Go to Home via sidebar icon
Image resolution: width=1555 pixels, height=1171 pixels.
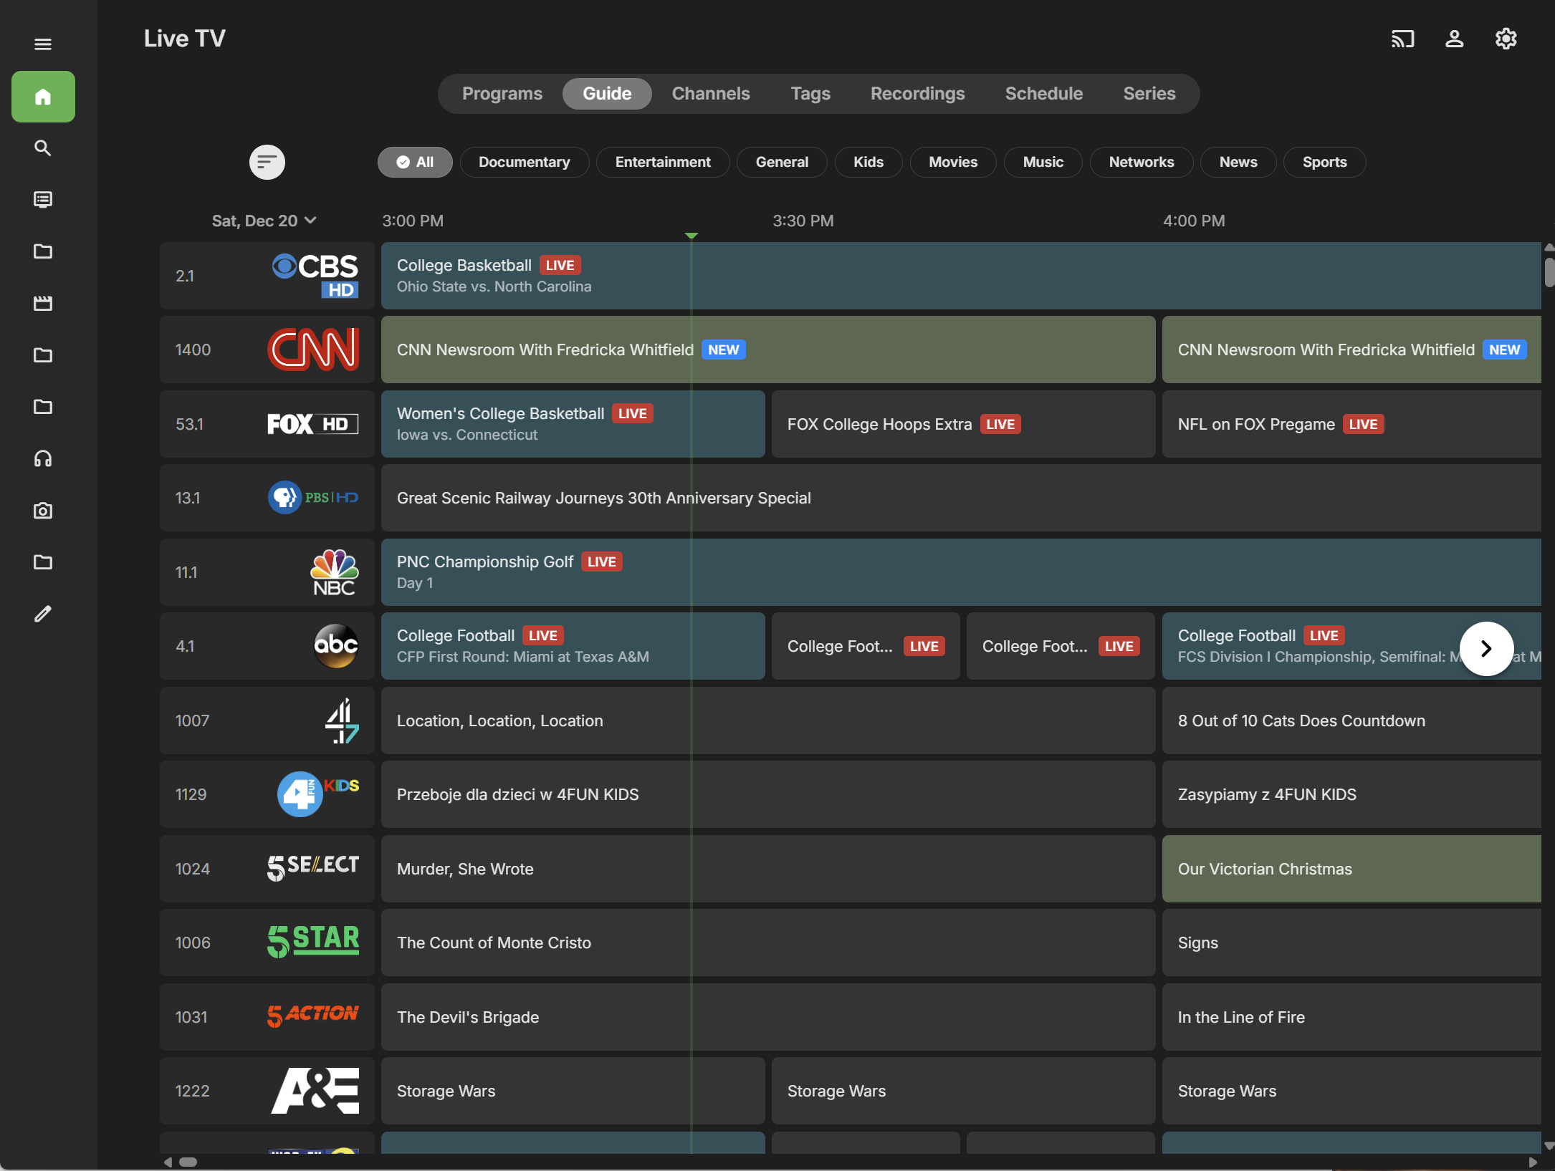click(x=43, y=97)
